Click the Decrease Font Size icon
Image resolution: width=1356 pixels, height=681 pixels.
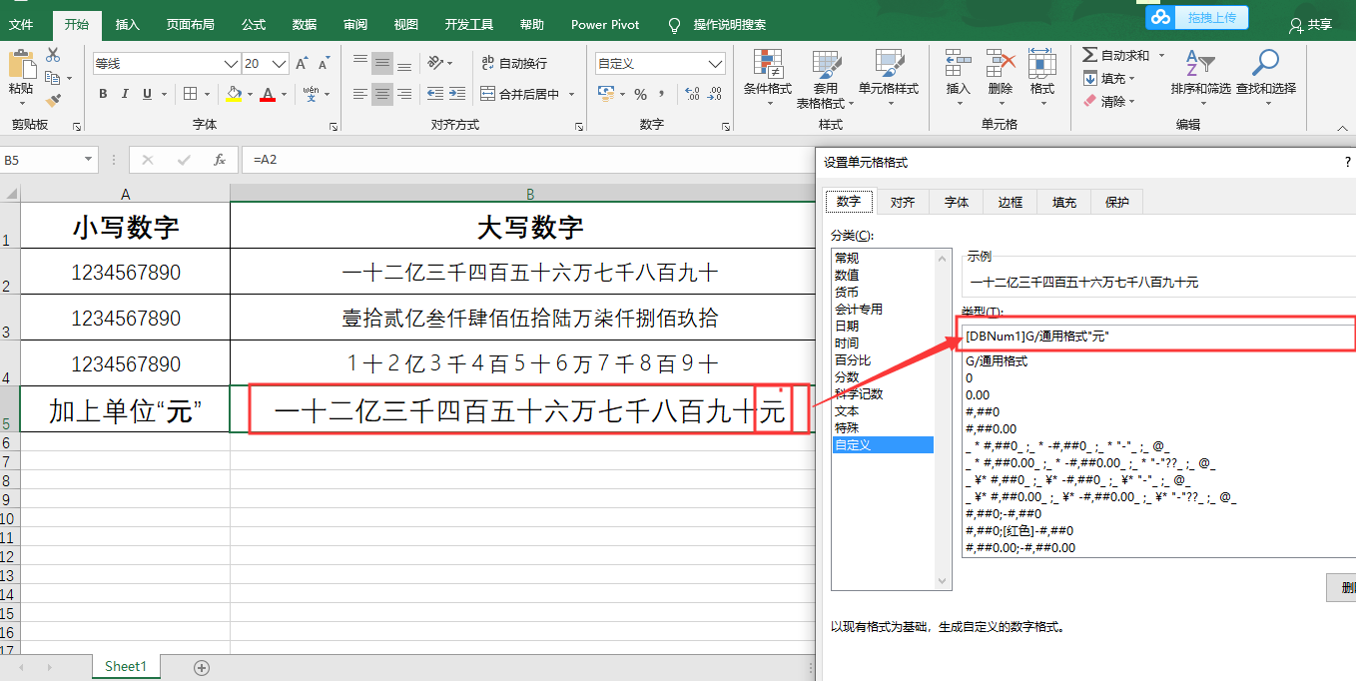(x=325, y=63)
